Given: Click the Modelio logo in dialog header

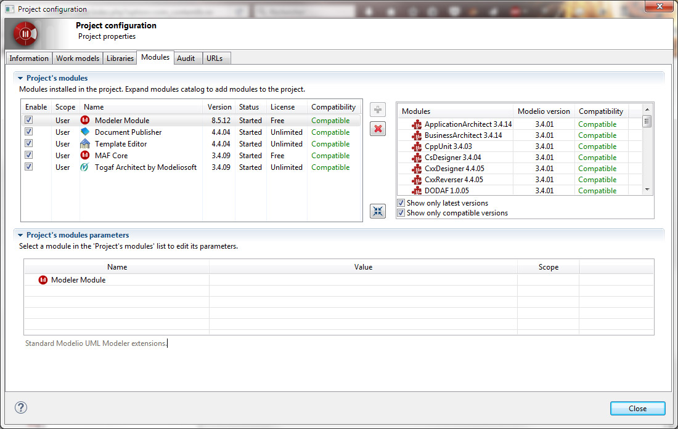Looking at the screenshot, I should tap(25, 34).
